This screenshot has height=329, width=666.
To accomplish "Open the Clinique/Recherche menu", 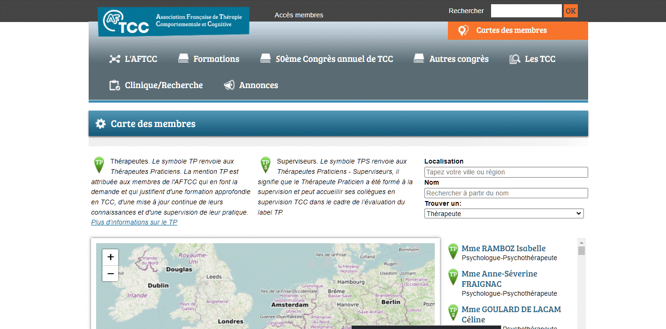I will [x=164, y=85].
